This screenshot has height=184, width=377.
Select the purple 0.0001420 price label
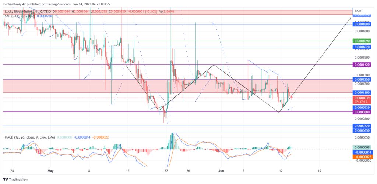[x=362, y=65]
